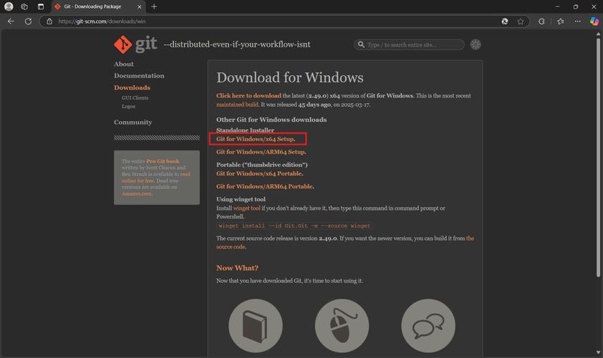Open the 'winget tool' link
The height and width of the screenshot is (358, 603).
(x=246, y=208)
